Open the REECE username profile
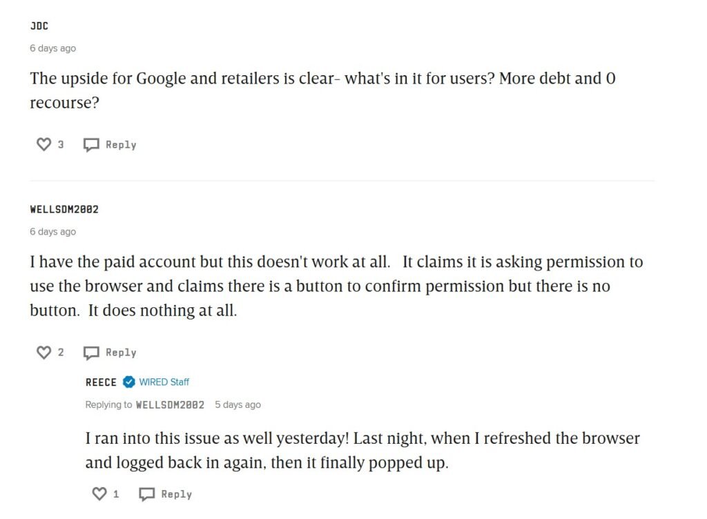The image size is (707, 519). tap(101, 382)
